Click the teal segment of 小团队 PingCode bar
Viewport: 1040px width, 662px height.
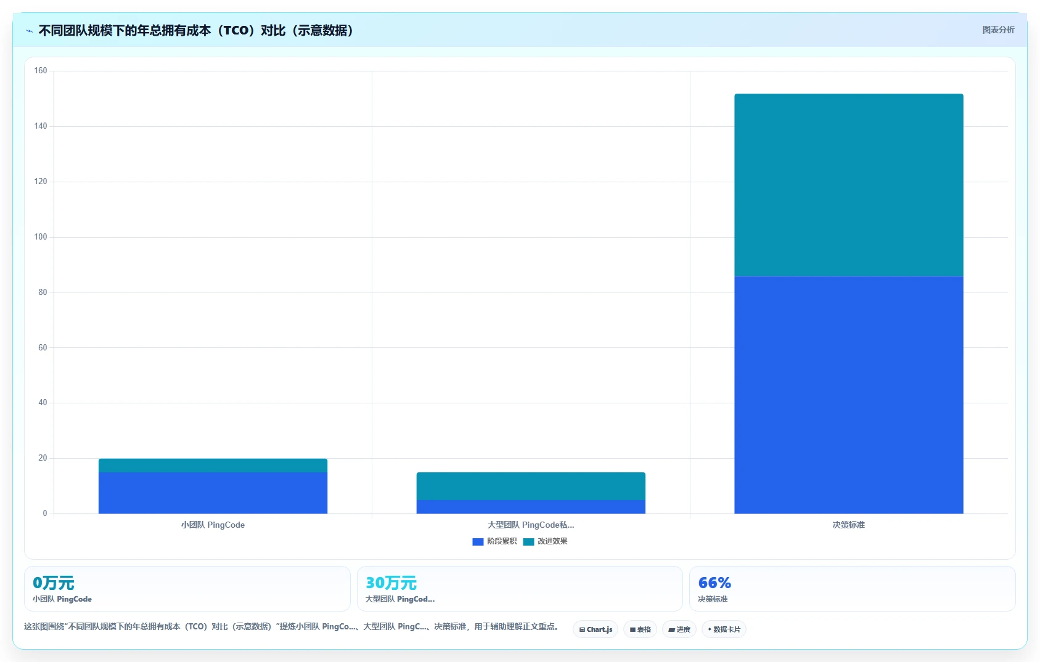[213, 466]
